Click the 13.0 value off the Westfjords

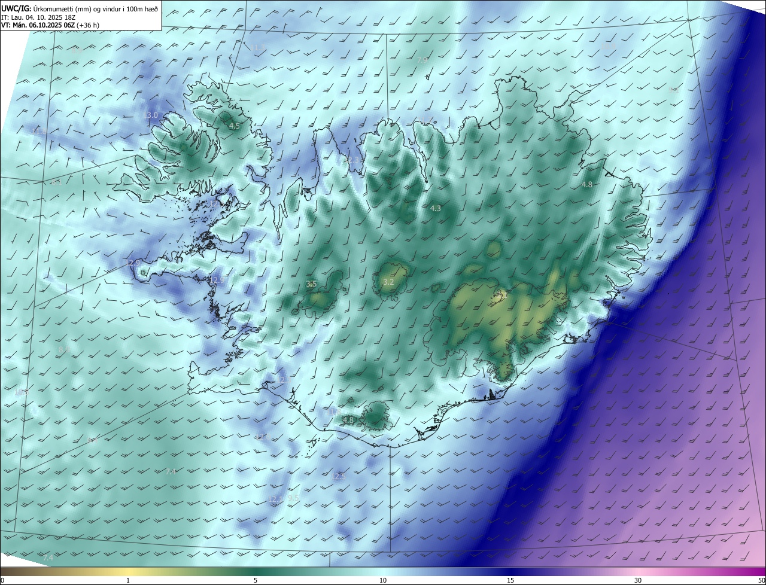152,115
